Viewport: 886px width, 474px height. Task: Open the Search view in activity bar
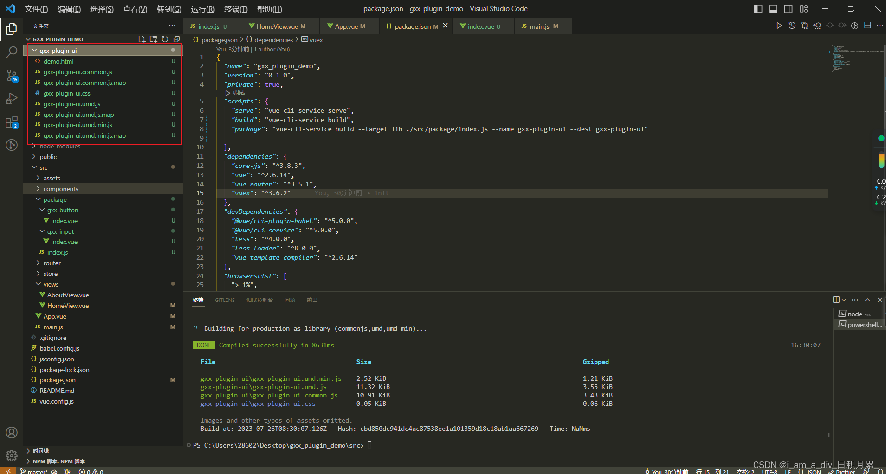tap(12, 52)
